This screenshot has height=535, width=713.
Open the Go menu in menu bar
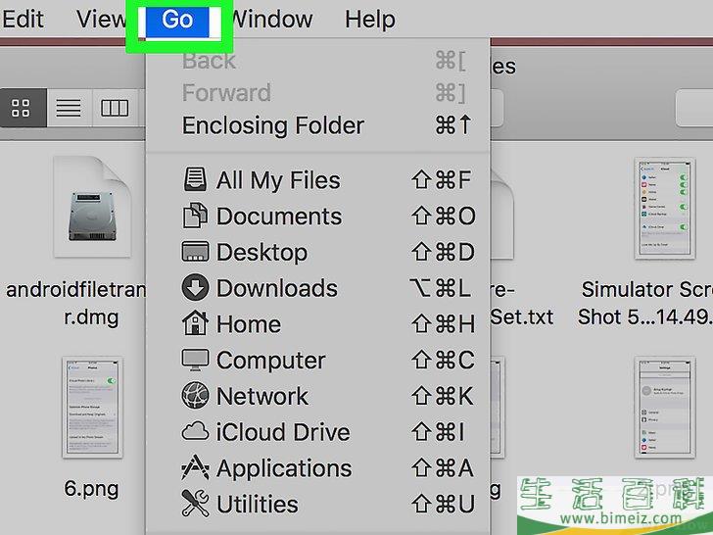point(178,20)
